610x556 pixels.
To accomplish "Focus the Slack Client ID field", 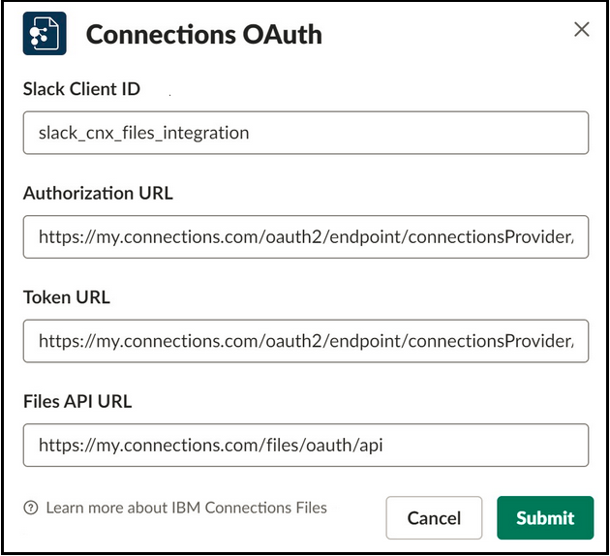I will tap(306, 133).
